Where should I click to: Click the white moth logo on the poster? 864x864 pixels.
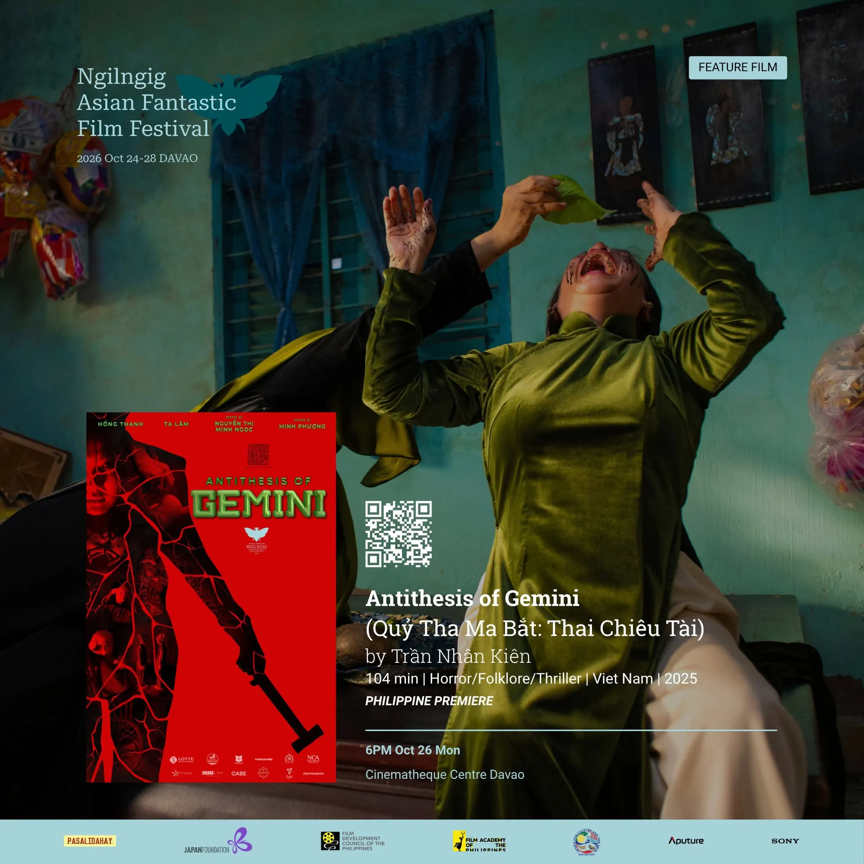[x=256, y=534]
